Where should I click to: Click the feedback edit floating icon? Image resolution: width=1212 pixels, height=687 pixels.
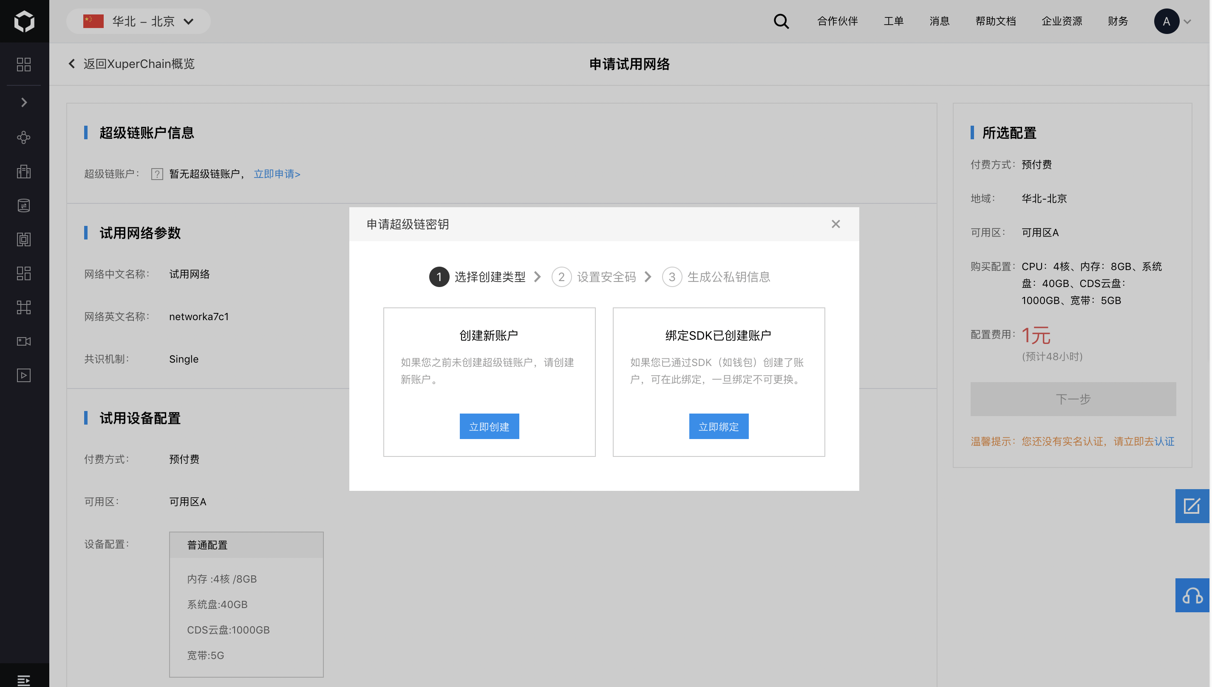tap(1192, 506)
